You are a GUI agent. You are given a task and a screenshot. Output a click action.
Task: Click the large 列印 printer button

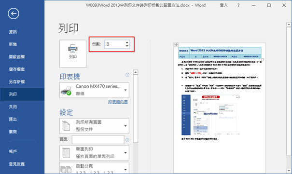pos(73,54)
